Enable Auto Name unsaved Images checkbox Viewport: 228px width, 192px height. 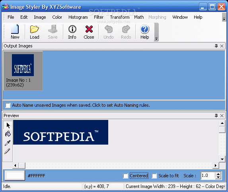click(8, 105)
